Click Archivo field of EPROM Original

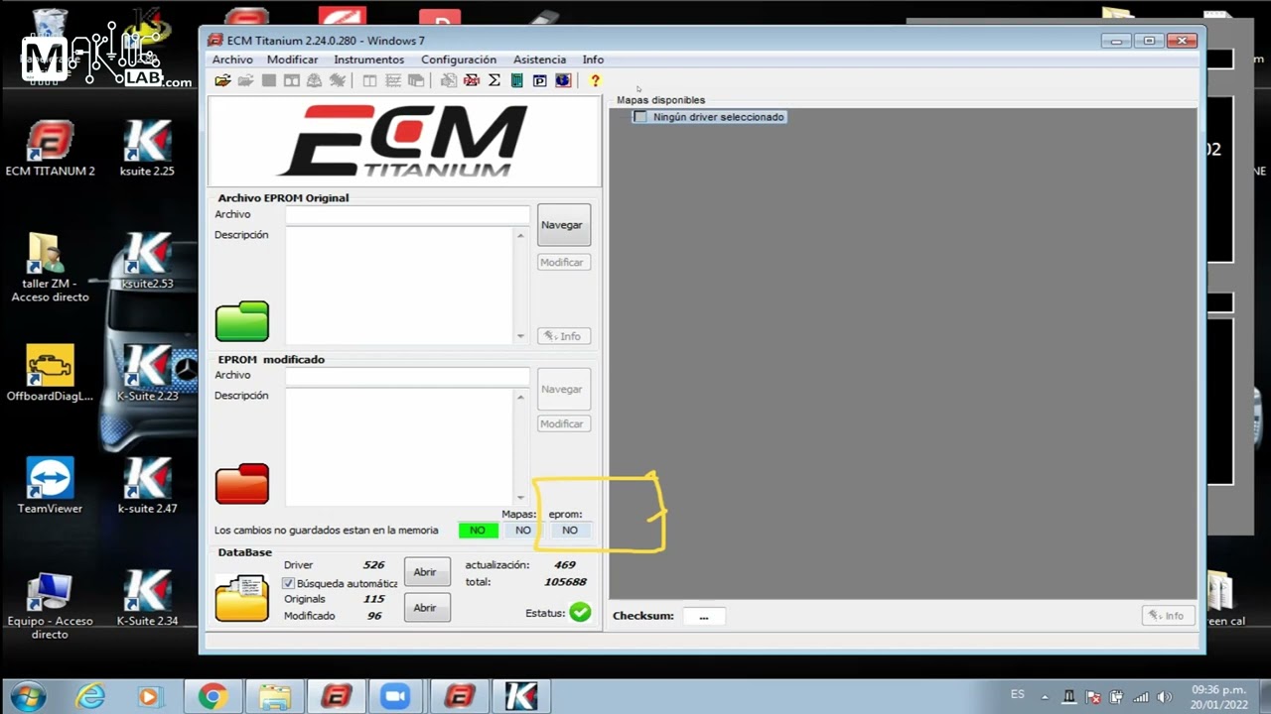pos(407,215)
